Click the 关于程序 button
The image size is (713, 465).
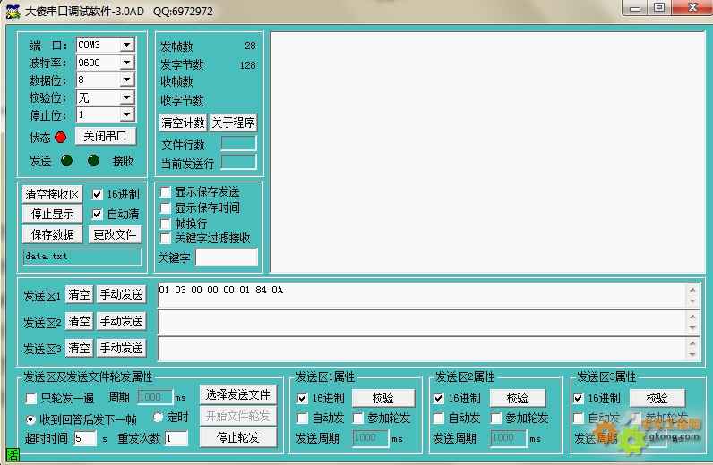click(233, 123)
